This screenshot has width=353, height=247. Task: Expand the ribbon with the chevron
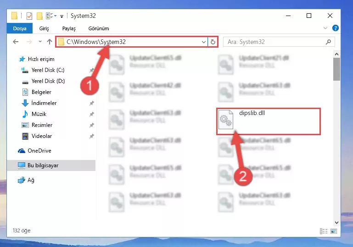pos(325,28)
